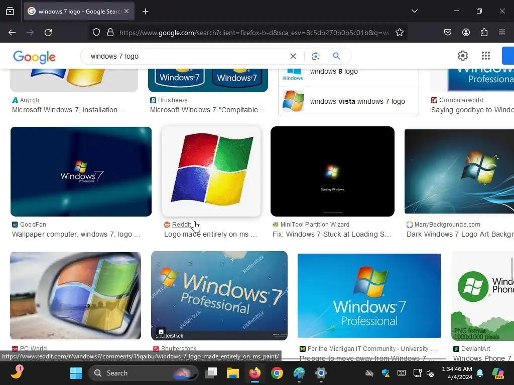Viewport: 514px width, 385px height.
Task: Open the Google apps grid
Action: (486, 56)
